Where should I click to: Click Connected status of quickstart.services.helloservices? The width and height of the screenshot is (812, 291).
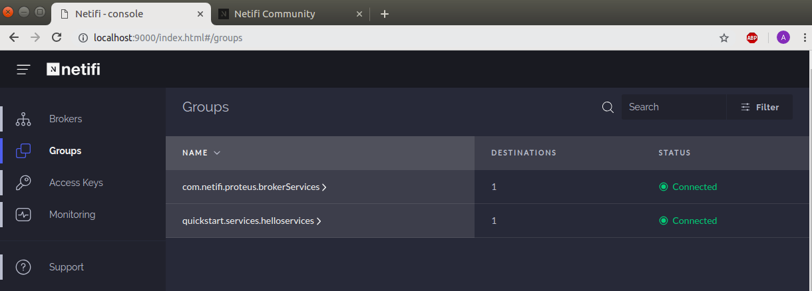[695, 221]
